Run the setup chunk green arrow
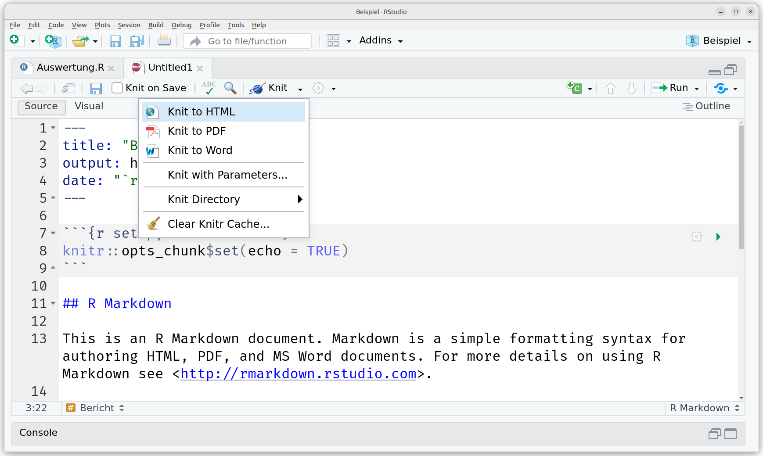The image size is (763, 456). (x=718, y=237)
